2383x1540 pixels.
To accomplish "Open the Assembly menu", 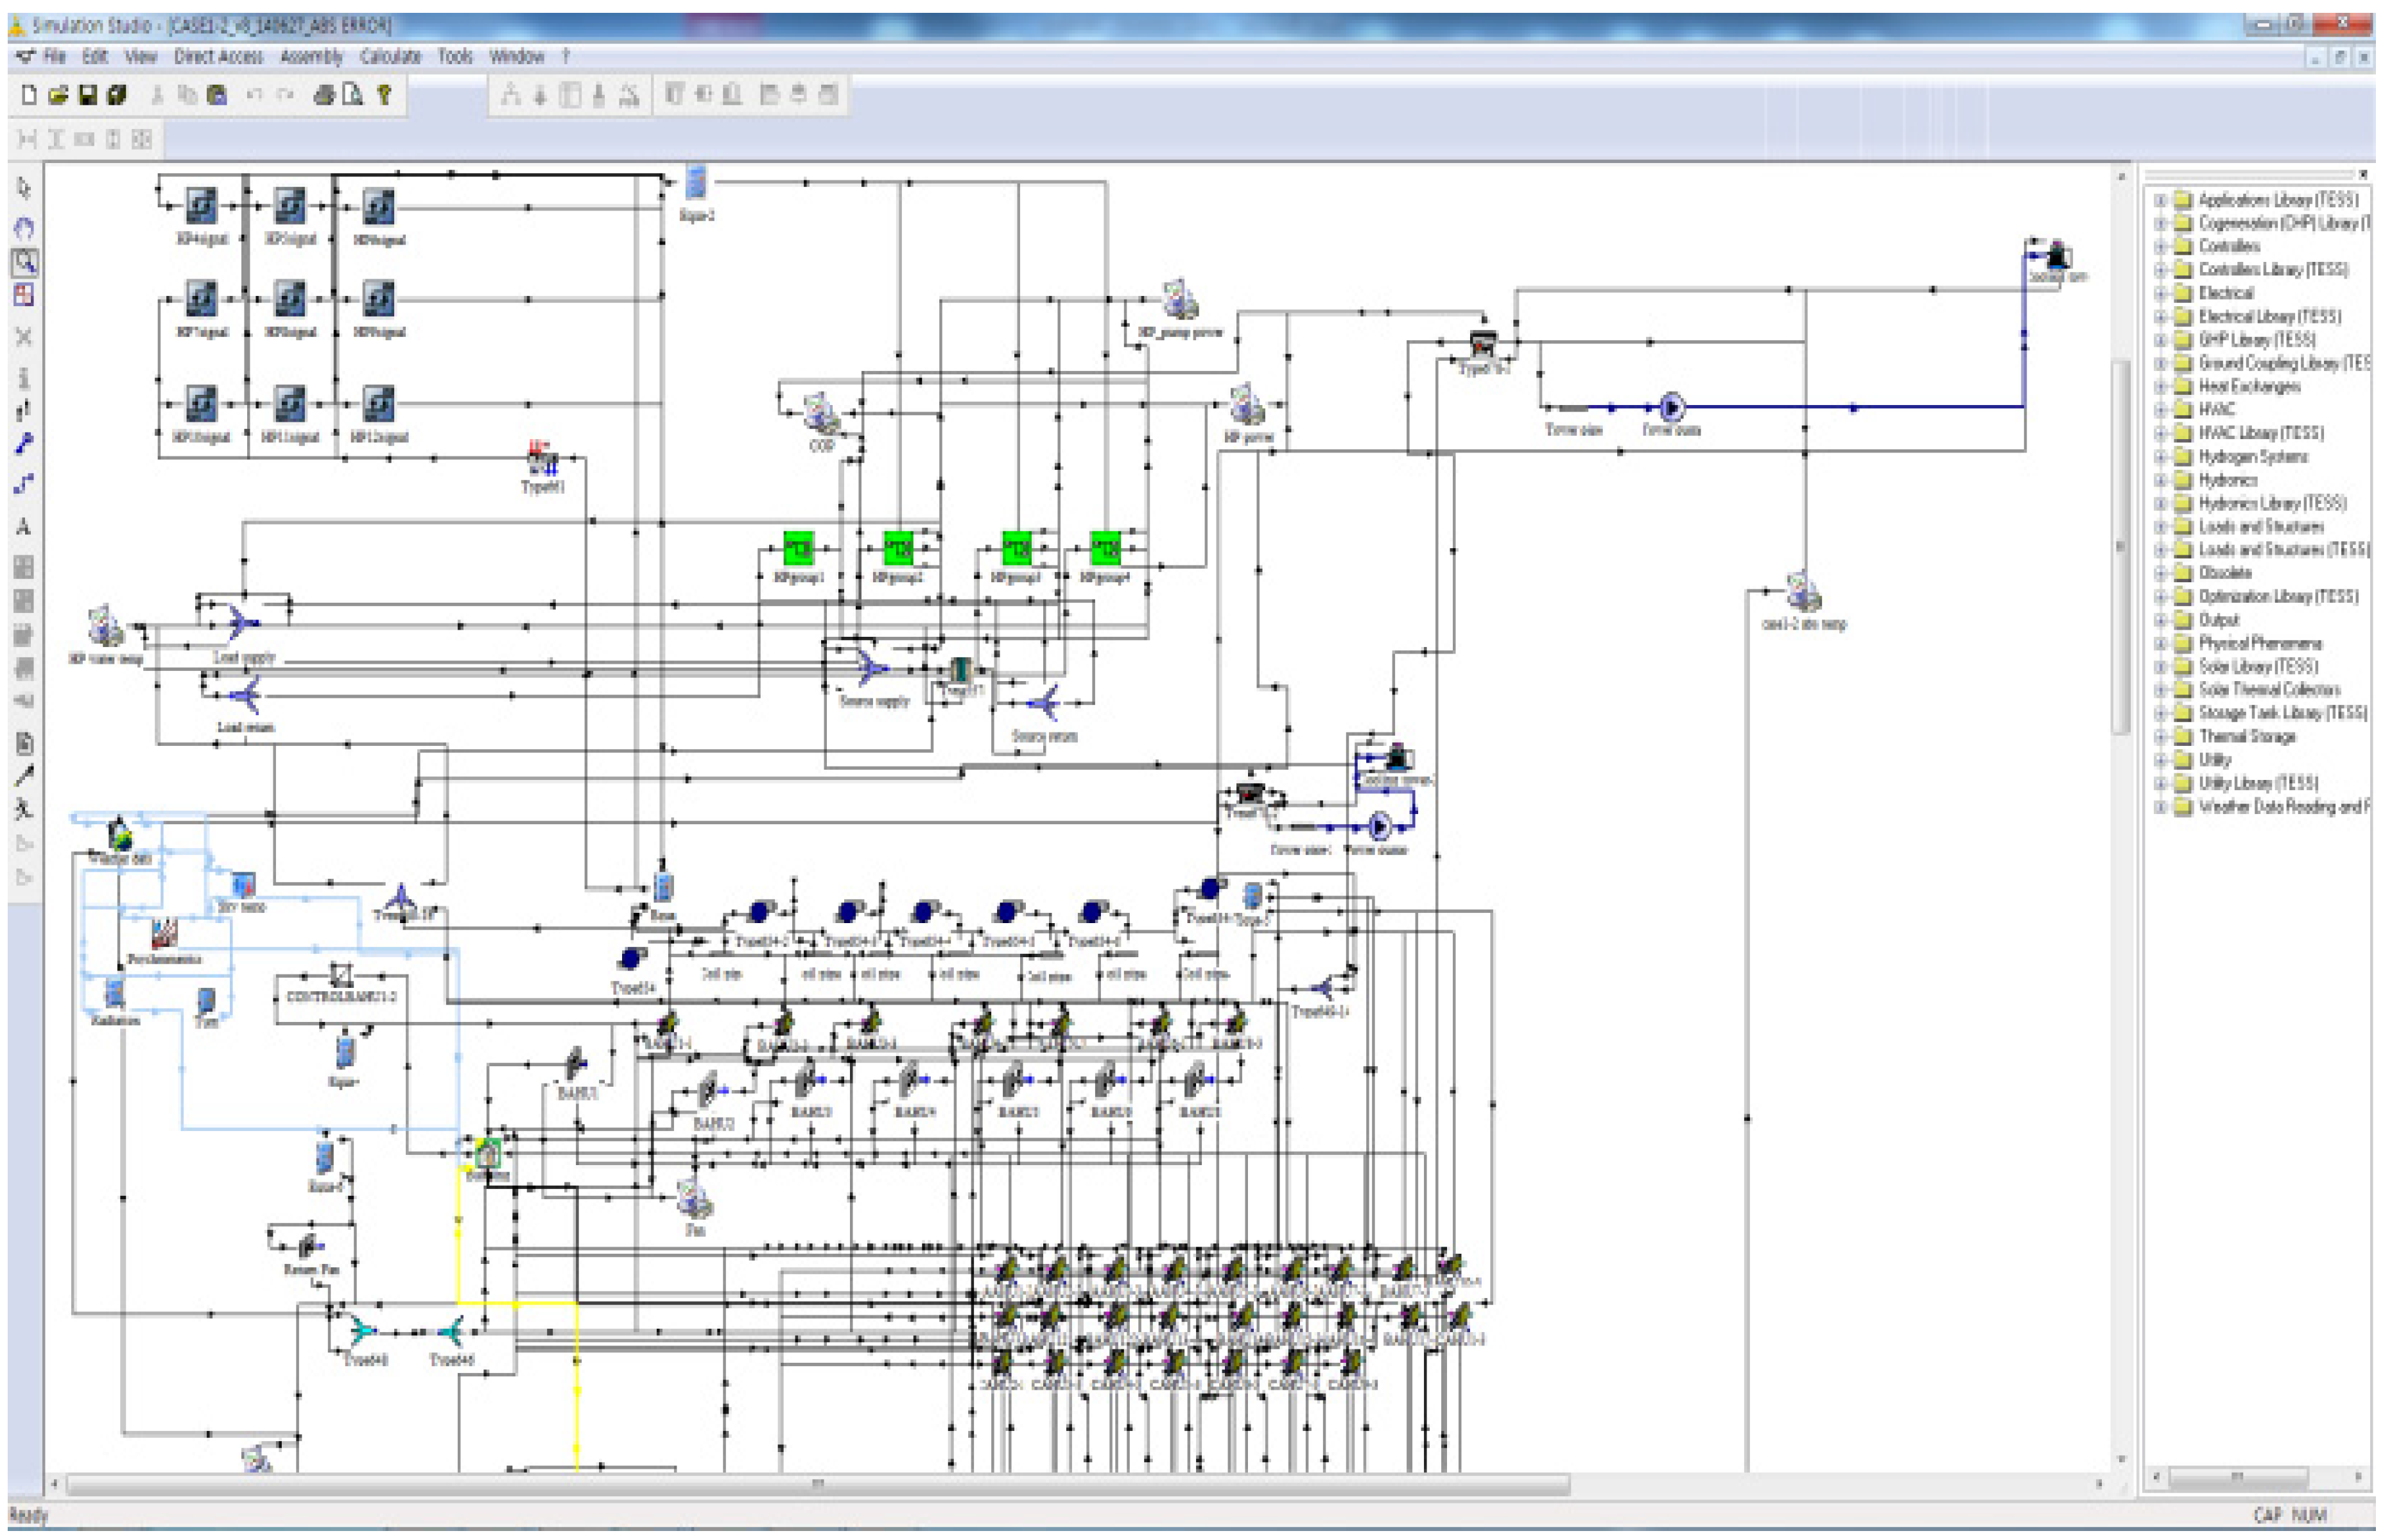I will click(x=311, y=57).
